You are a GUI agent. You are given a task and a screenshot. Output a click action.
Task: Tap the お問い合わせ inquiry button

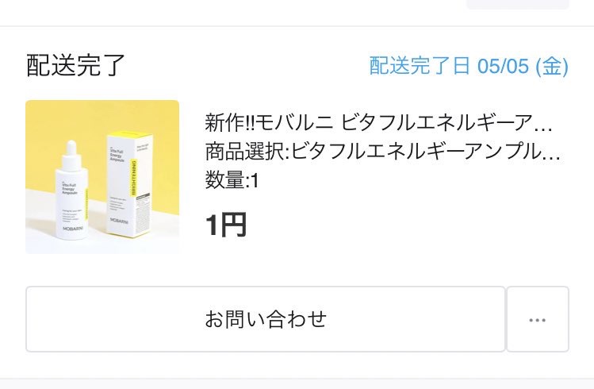tap(266, 319)
